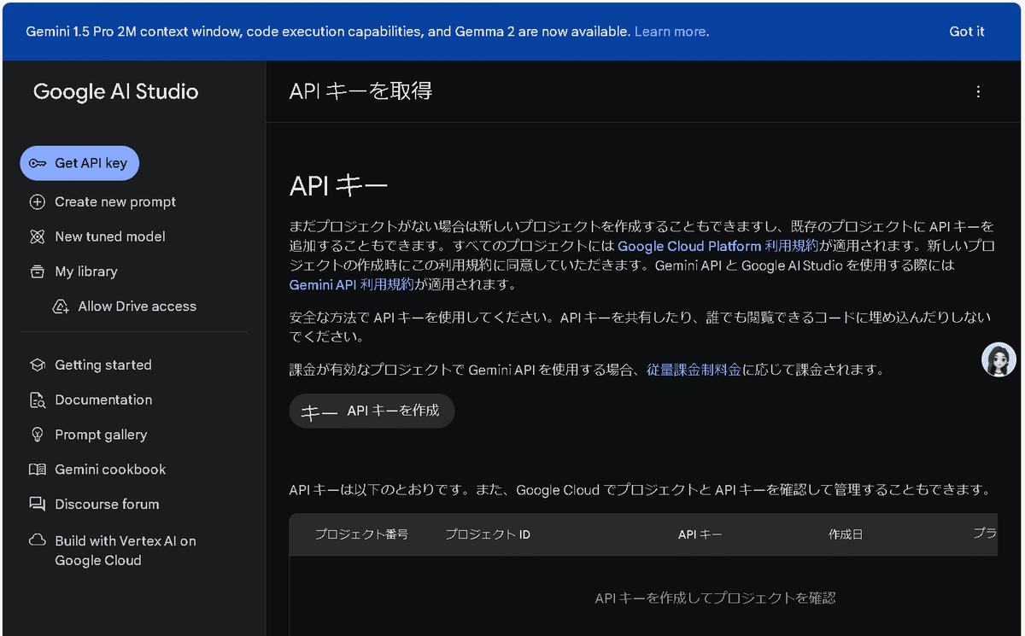Click the user avatar on the right edge
The width and height of the screenshot is (1025, 636).
999,359
